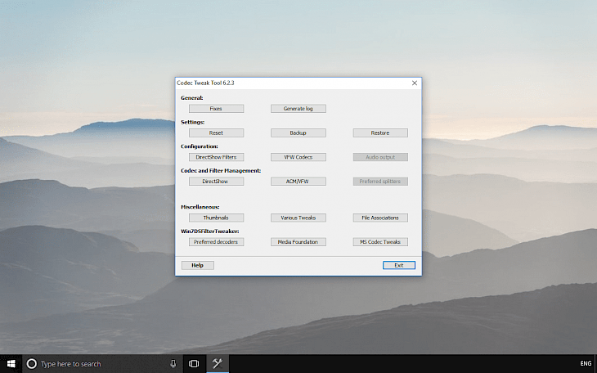Open File Associations
This screenshot has width=597, height=373.
click(380, 218)
